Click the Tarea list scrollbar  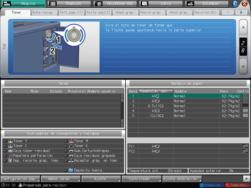click(122, 110)
